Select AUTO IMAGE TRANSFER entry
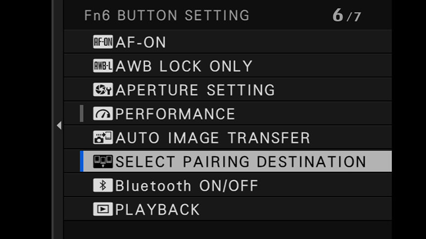Screen dimensions: 426x239 pyautogui.click(x=213, y=137)
